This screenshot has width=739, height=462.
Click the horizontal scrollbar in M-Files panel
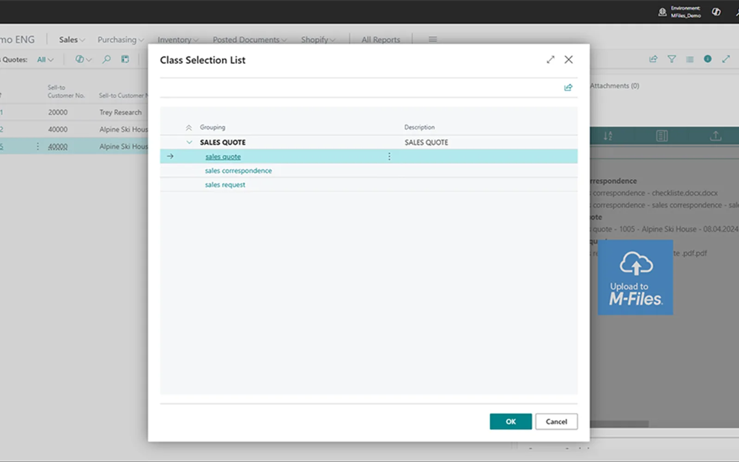[619, 424]
